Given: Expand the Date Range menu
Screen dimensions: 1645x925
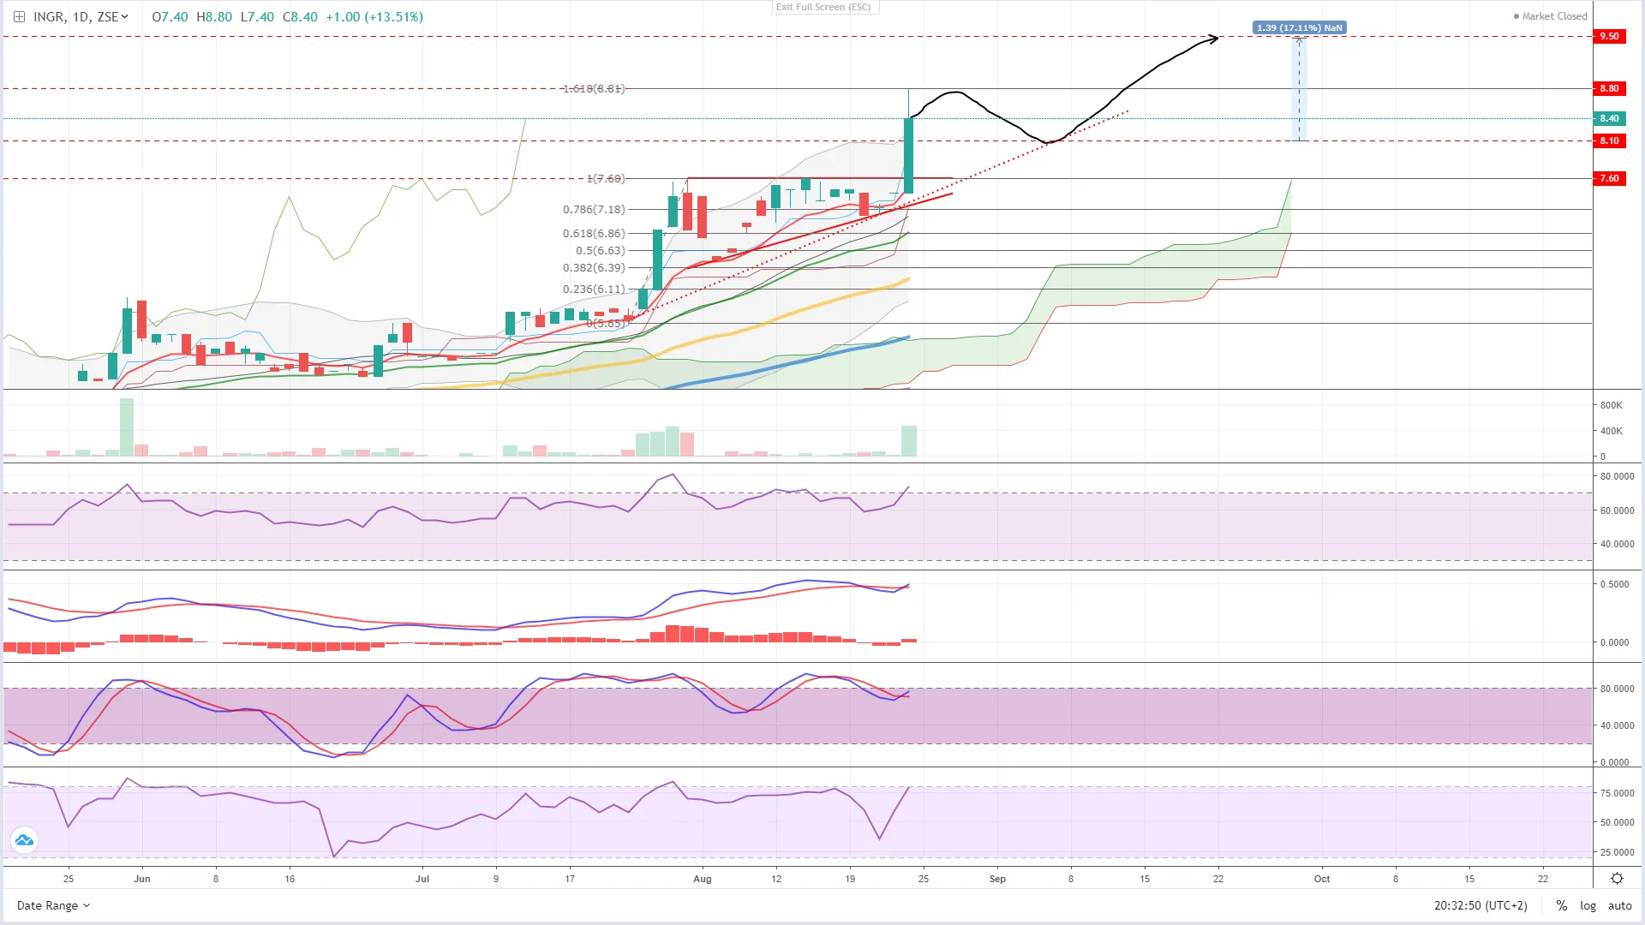Looking at the screenshot, I should (53, 905).
